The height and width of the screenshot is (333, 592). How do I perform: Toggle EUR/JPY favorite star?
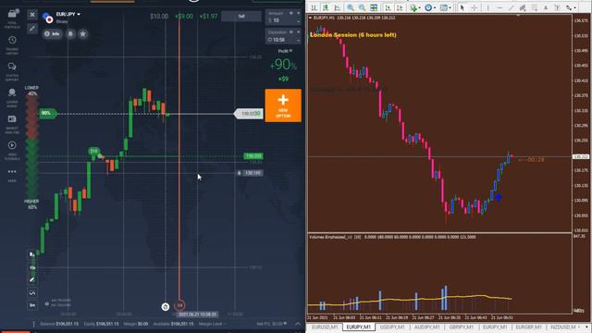[x=83, y=34]
